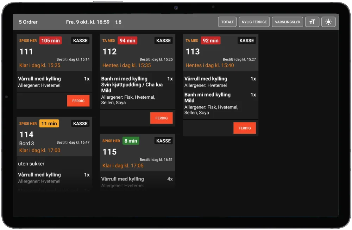
Task: Toggle the VARSLINGSLYD notification sound
Action: click(x=287, y=22)
